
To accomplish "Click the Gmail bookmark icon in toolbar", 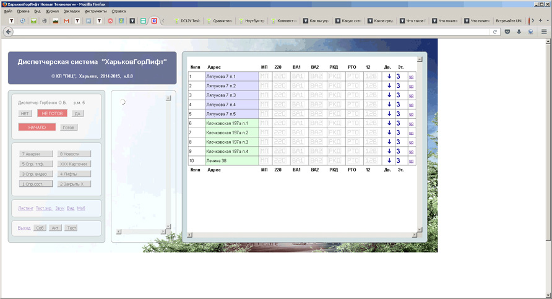I will [x=67, y=20].
